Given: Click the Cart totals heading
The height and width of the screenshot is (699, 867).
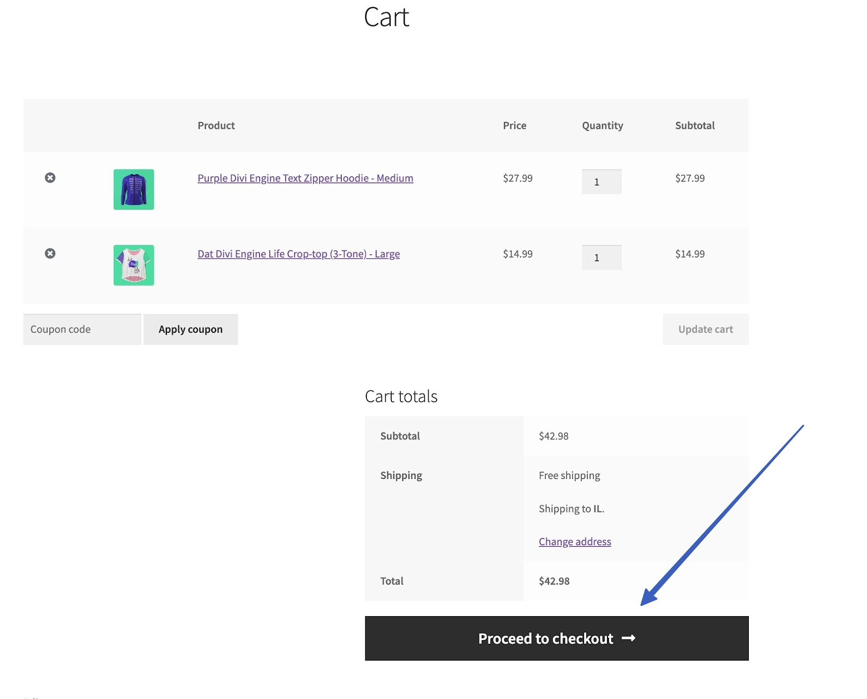Looking at the screenshot, I should coord(402,396).
